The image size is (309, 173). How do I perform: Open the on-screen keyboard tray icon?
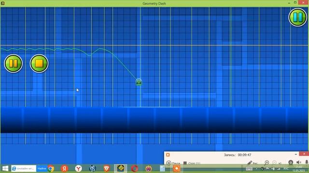coord(249,169)
